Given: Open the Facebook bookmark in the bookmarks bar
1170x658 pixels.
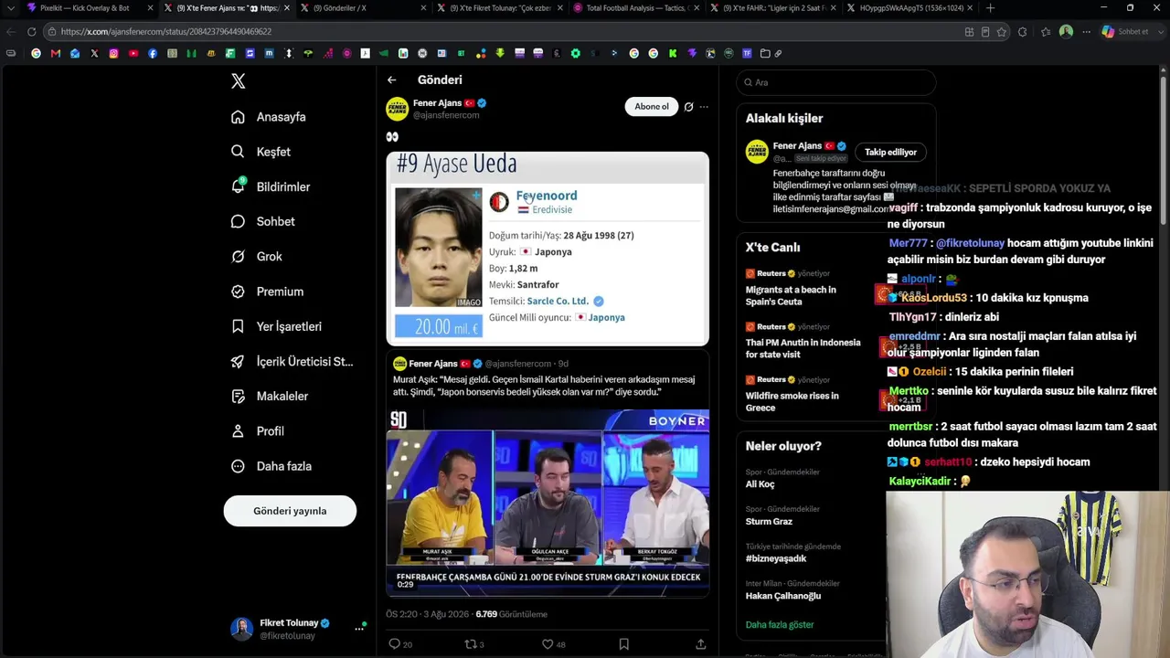Looking at the screenshot, I should point(152,53).
